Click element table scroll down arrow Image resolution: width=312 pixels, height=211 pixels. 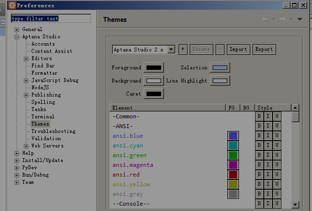coord(295,205)
